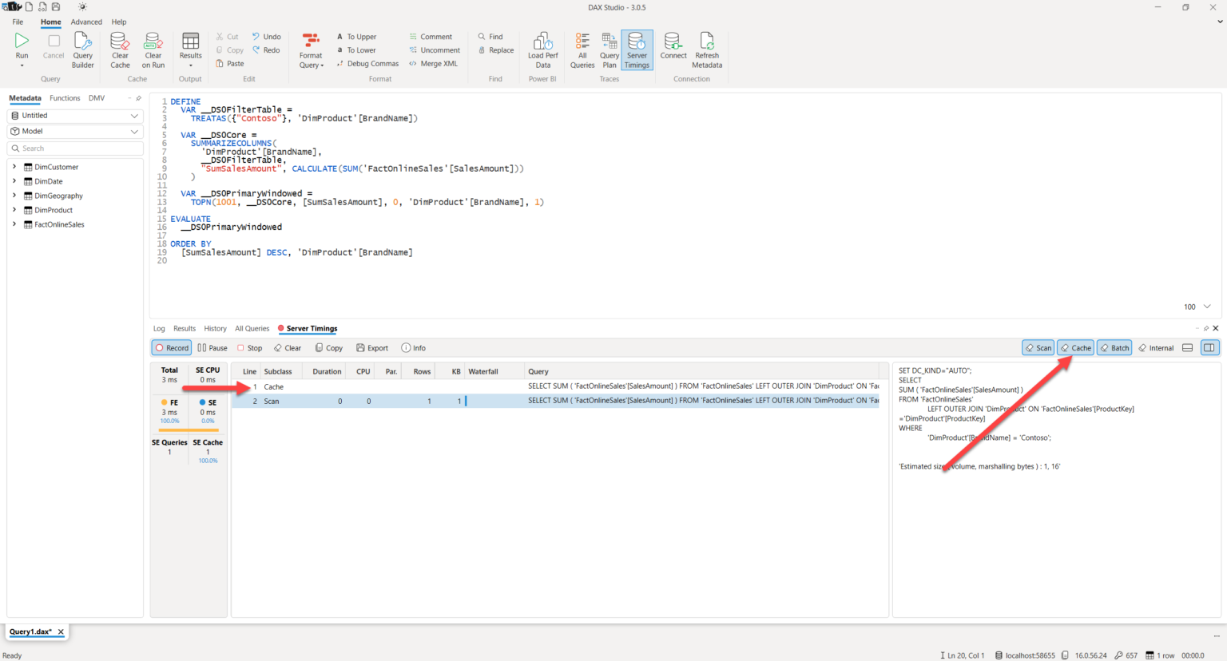Click the Load Perf Data icon

click(542, 48)
